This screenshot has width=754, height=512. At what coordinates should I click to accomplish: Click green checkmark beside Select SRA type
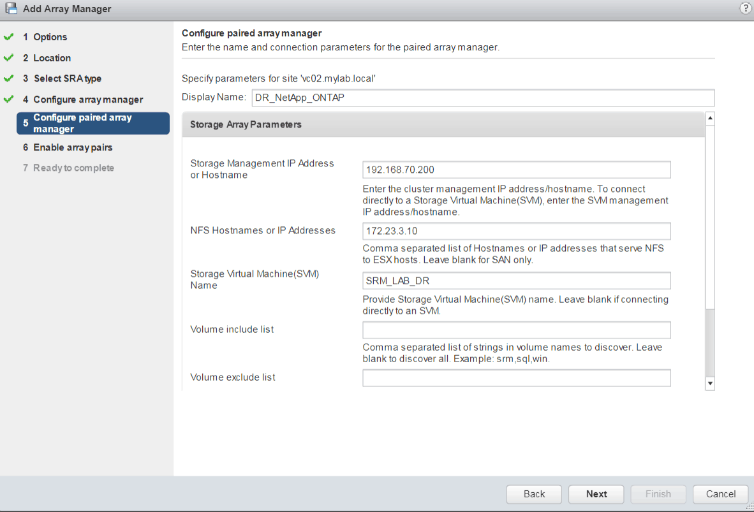tap(8, 78)
